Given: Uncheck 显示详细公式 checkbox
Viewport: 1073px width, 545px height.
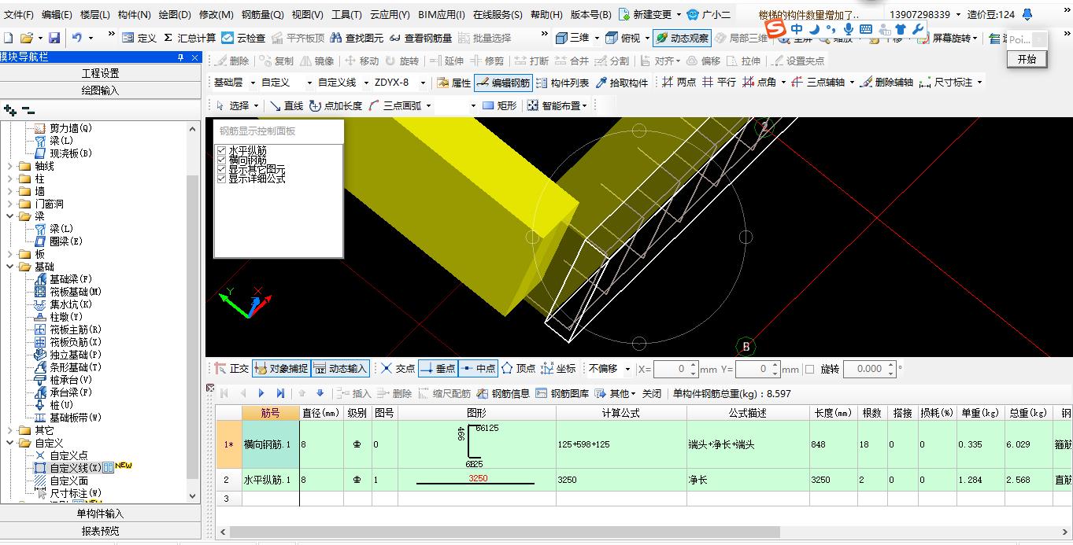Looking at the screenshot, I should click(x=222, y=179).
